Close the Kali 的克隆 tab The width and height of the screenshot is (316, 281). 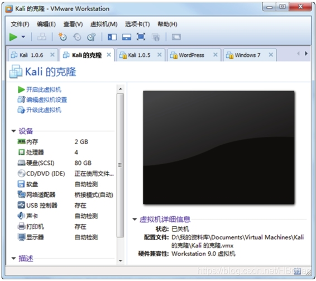pyautogui.click(x=109, y=55)
